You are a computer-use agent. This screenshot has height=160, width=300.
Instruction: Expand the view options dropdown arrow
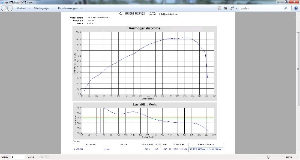(236, 8)
